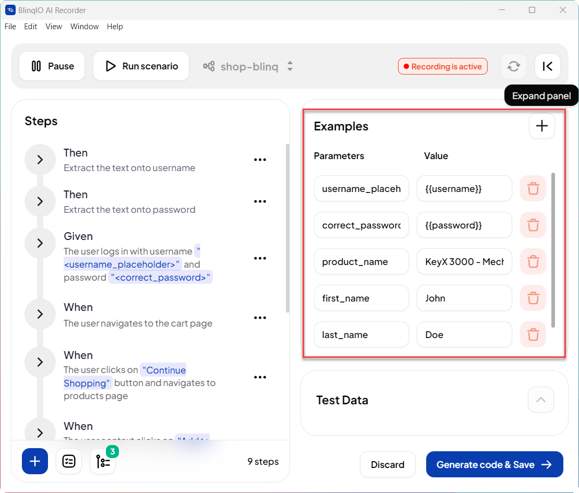Delete the product_name parameter row
The width and height of the screenshot is (579, 493).
tap(533, 261)
